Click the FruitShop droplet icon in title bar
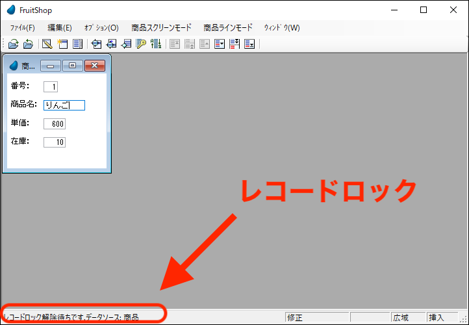 coord(11,10)
